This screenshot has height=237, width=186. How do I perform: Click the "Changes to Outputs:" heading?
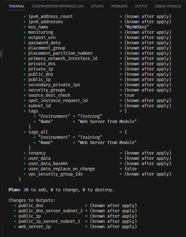[x=32, y=200]
